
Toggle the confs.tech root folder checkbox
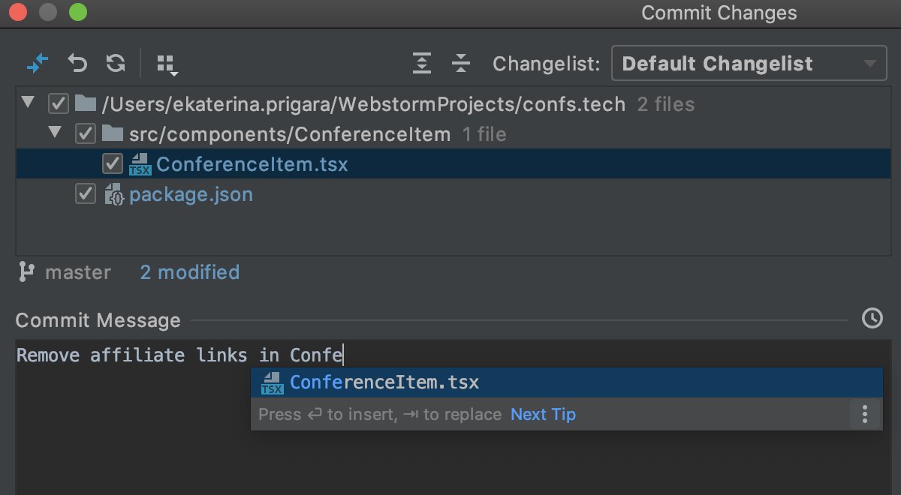point(59,103)
